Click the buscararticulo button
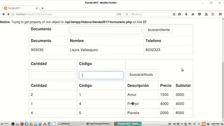Viewport: 224px width, 126px height. [141, 75]
